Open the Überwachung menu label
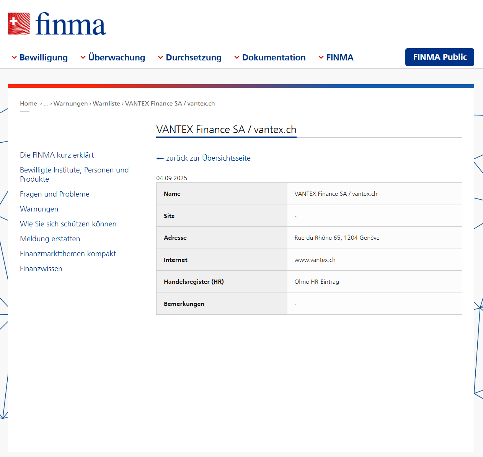The image size is (483, 457). tap(117, 57)
